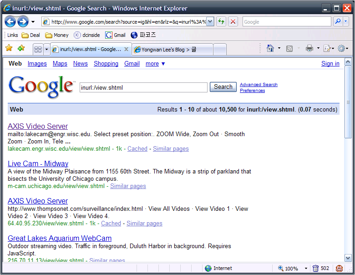Click the Add to Favorites star-plus icon
This screenshot has width=355, height=275.
pos(21,48)
